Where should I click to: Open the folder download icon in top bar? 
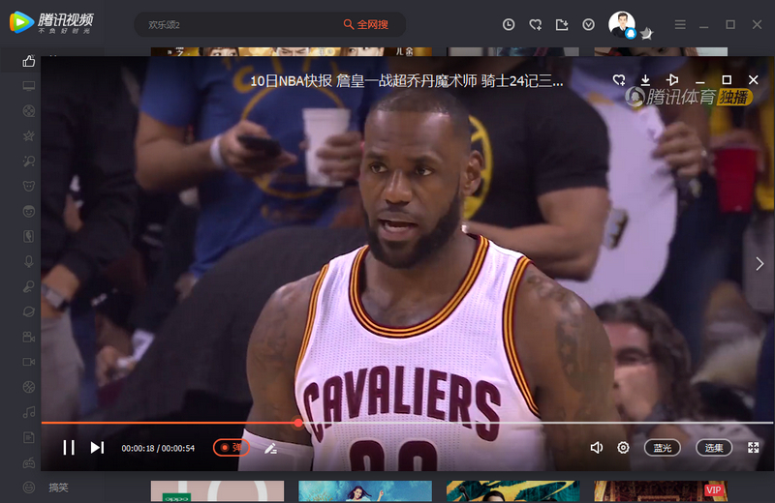point(562,24)
